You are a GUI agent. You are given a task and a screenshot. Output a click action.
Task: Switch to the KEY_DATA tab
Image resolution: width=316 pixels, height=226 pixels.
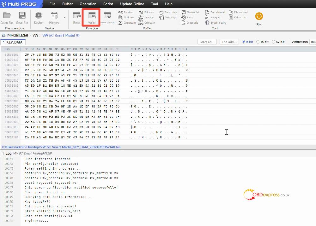pyautogui.click(x=13, y=42)
